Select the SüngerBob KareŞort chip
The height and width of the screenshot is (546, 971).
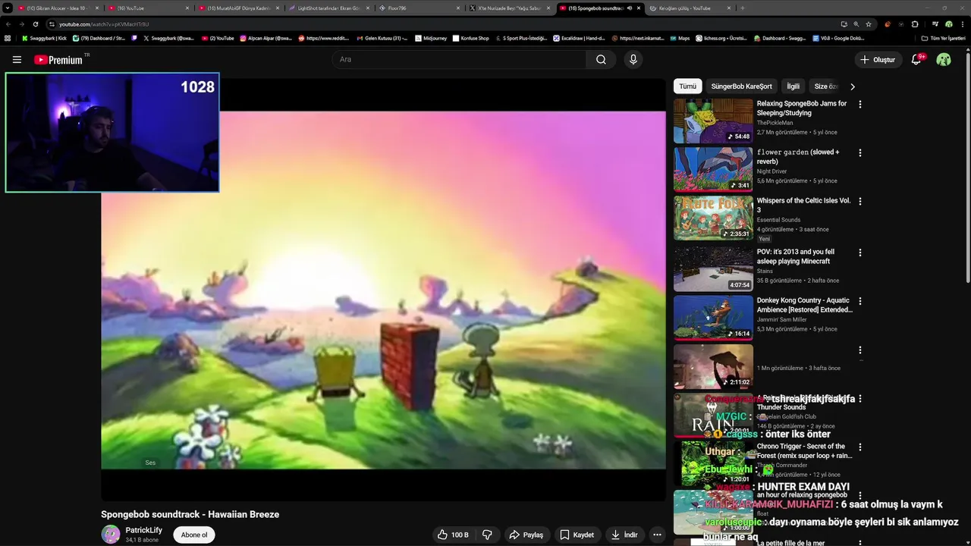741,86
